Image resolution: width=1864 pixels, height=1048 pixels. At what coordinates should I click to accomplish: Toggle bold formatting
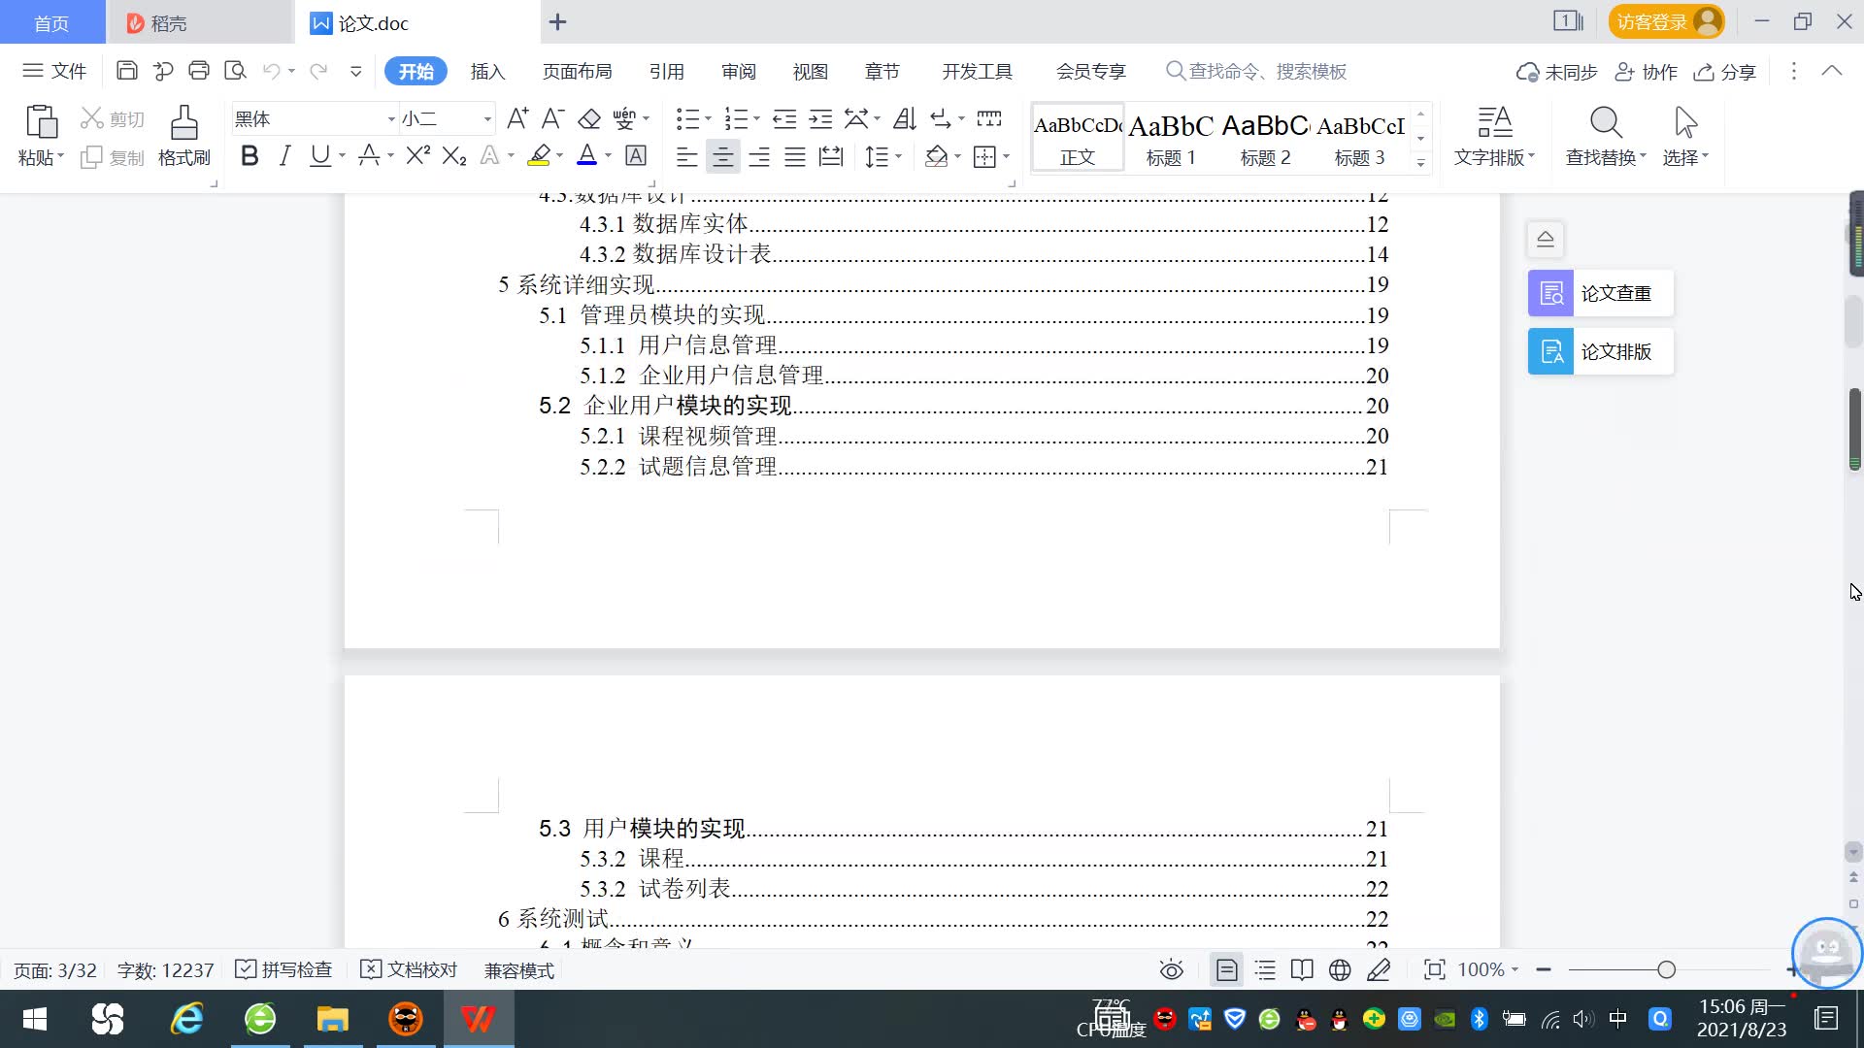pyautogui.click(x=250, y=156)
